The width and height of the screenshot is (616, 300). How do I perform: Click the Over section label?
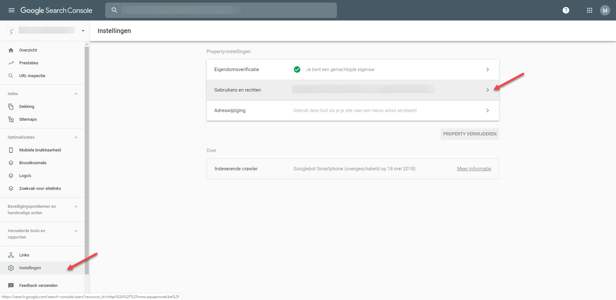(211, 150)
